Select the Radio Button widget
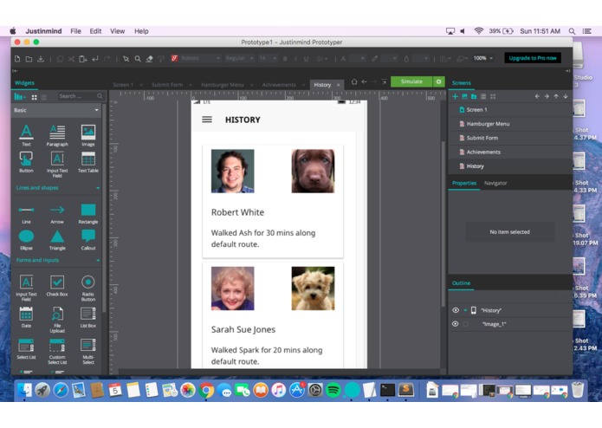Image resolution: width=602 pixels, height=428 pixels. [x=88, y=288]
